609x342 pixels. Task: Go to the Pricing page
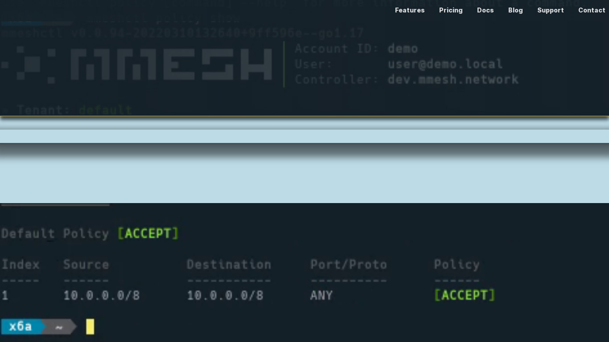[x=451, y=10]
